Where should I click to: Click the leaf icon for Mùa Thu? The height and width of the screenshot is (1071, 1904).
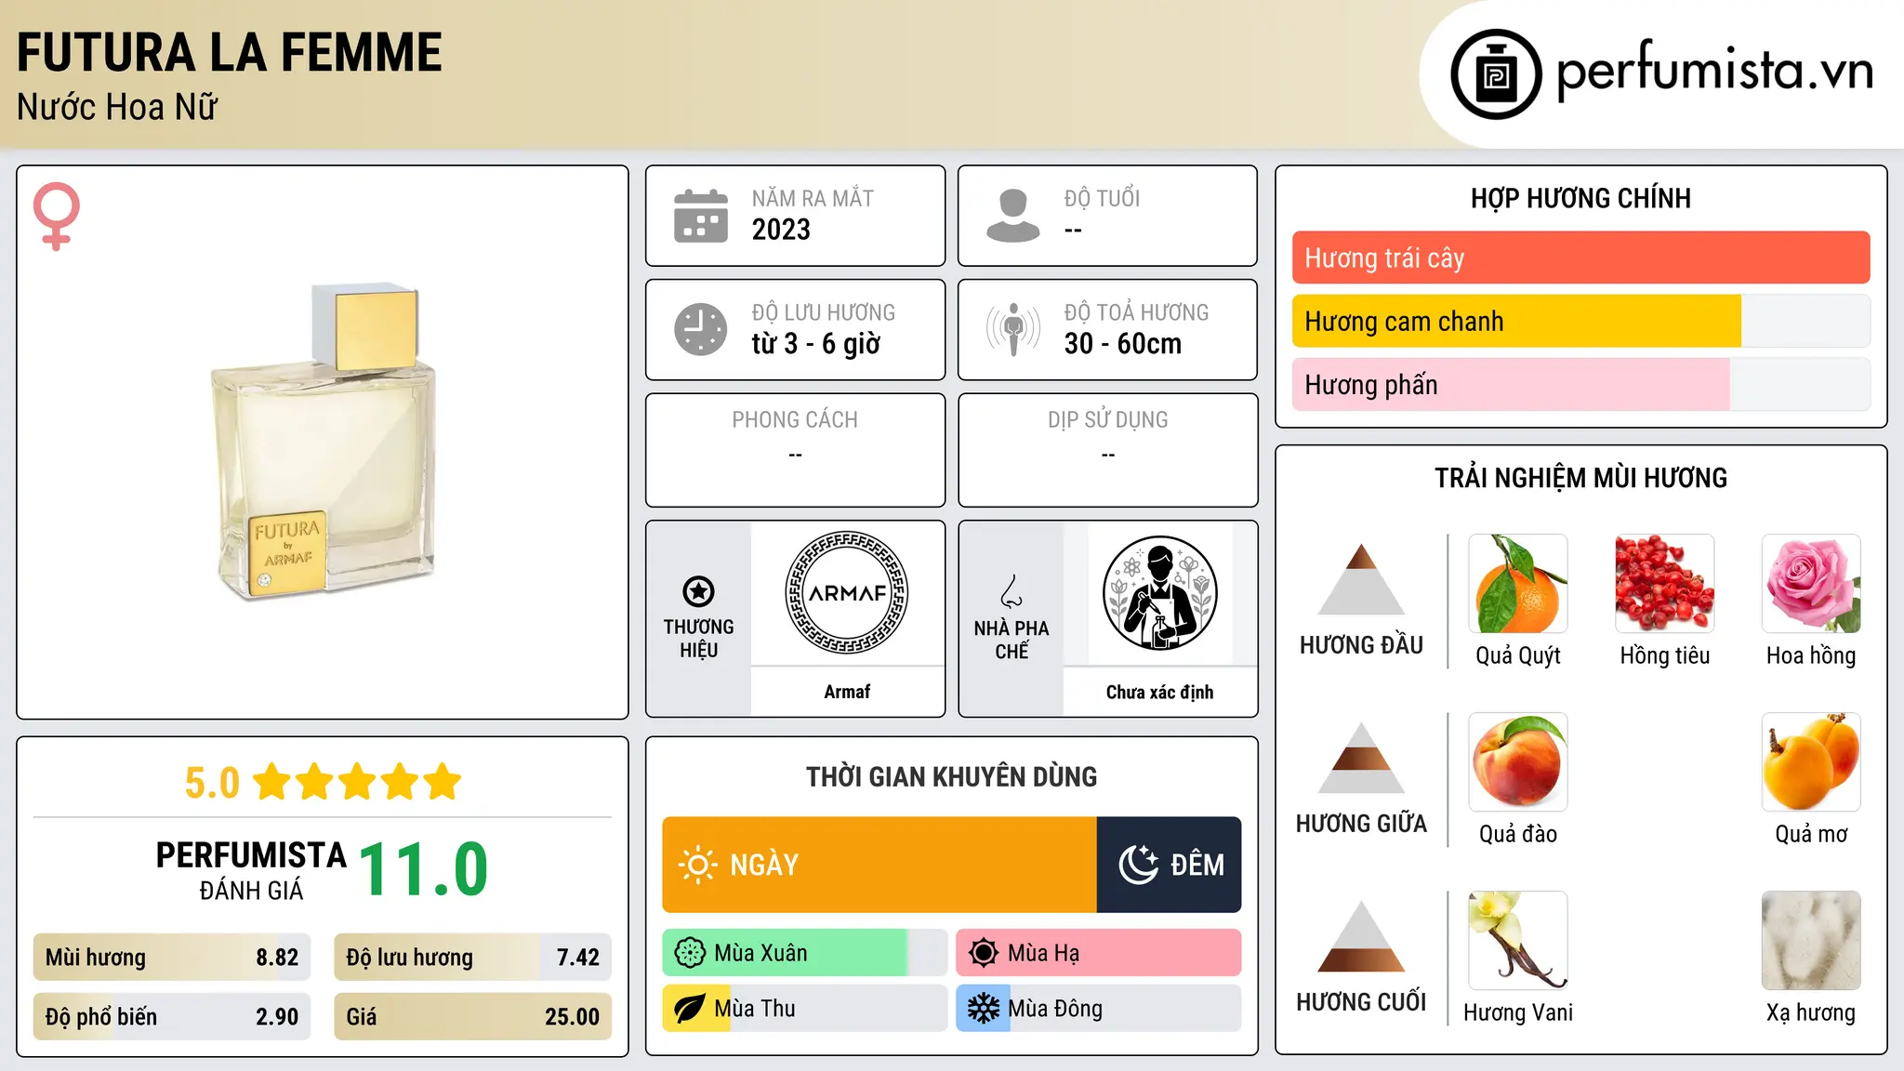690,1009
